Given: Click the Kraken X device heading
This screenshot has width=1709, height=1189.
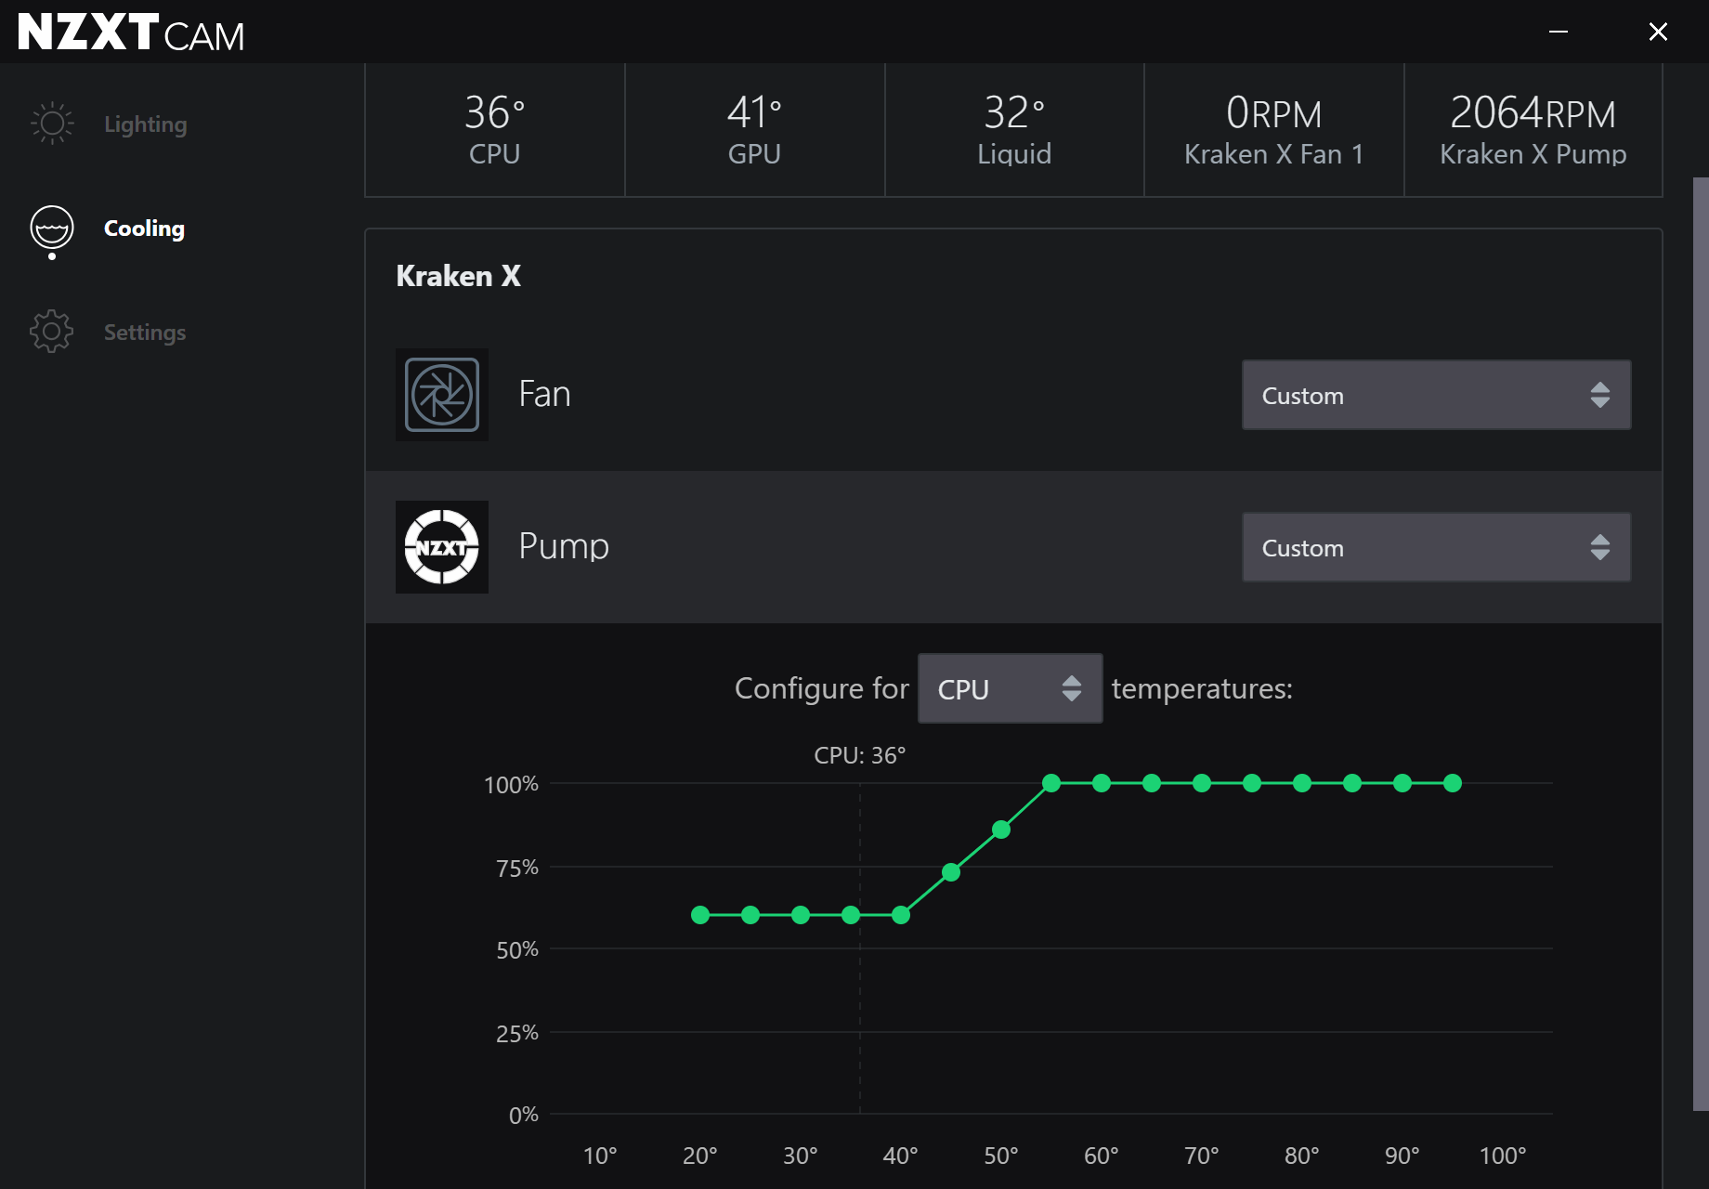Looking at the screenshot, I should click(x=459, y=276).
